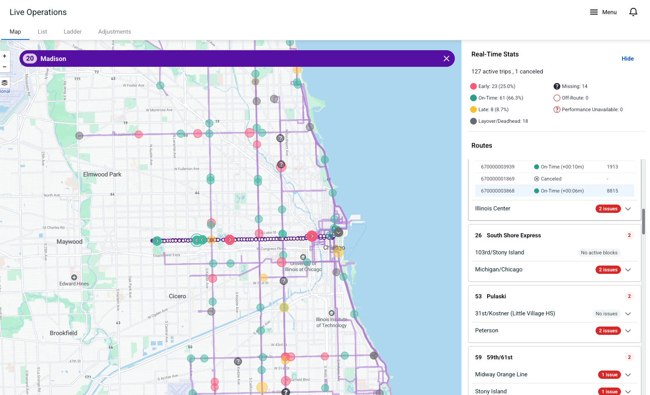Click the University of Illinois at Chicago marker
Screen dimensions: 650x395
tap(303, 257)
